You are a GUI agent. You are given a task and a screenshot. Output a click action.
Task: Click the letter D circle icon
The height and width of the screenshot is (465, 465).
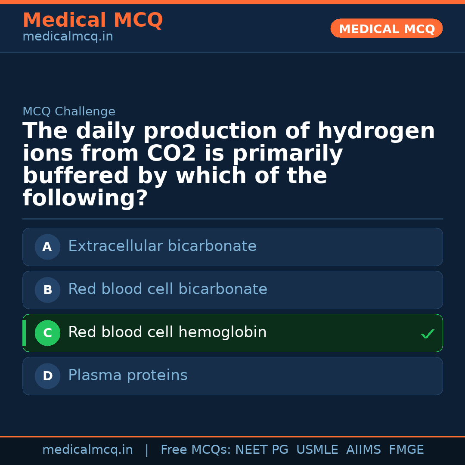(x=47, y=376)
